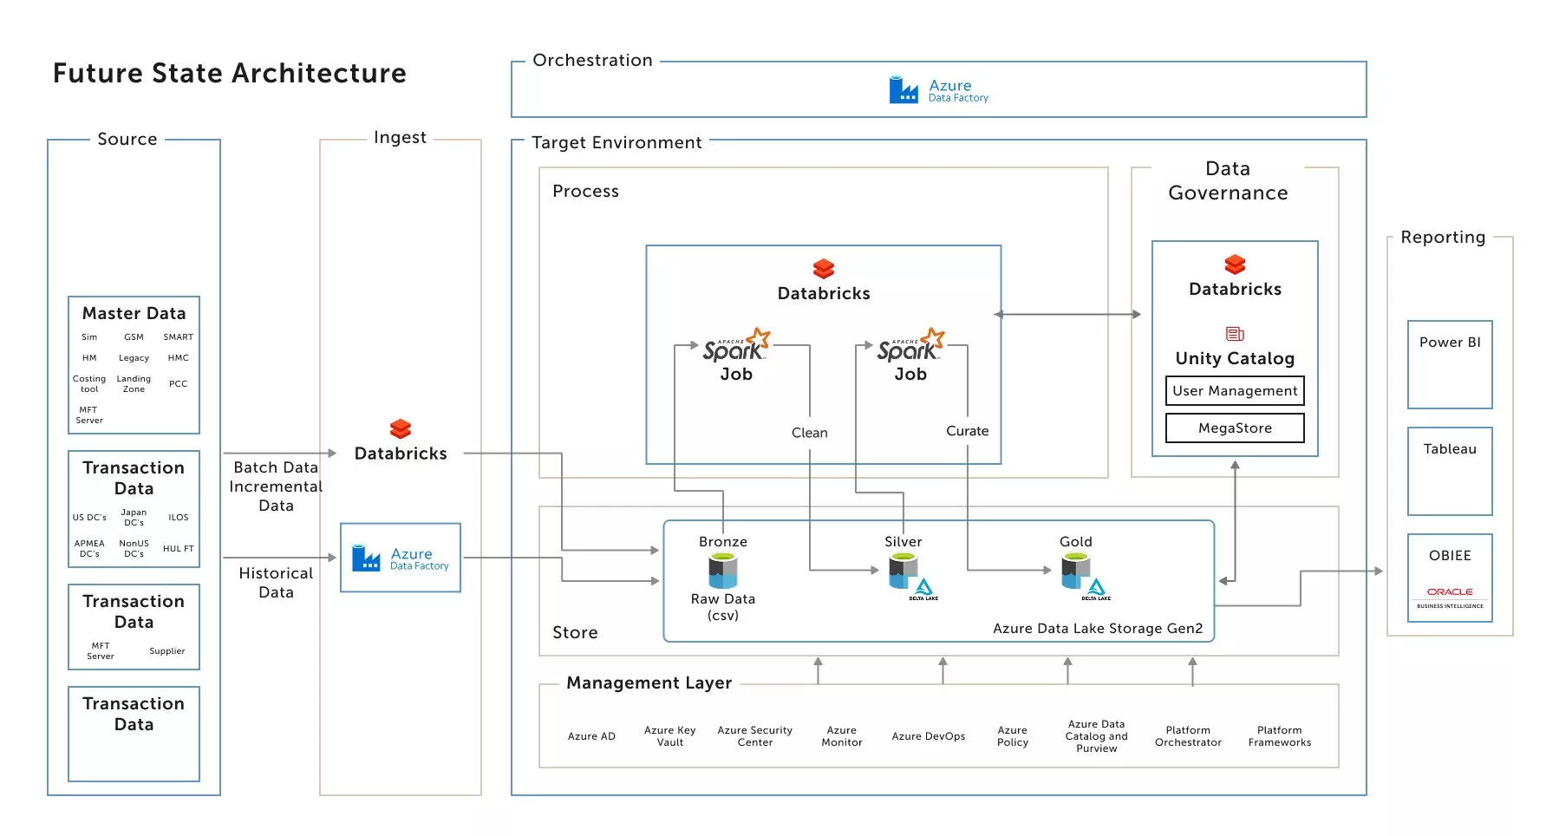The height and width of the screenshot is (836, 1546).
Task: Click the Tableau box in Reporting
Action: pyautogui.click(x=1448, y=471)
